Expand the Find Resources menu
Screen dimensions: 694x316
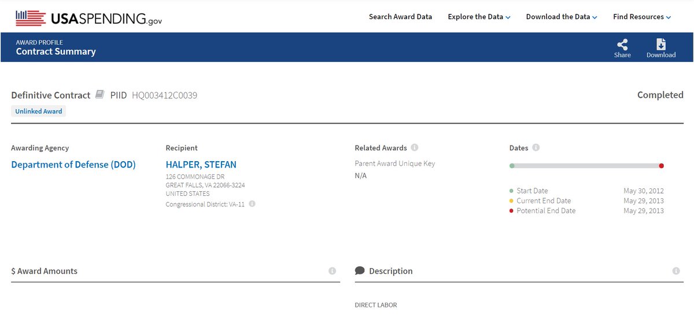[642, 17]
